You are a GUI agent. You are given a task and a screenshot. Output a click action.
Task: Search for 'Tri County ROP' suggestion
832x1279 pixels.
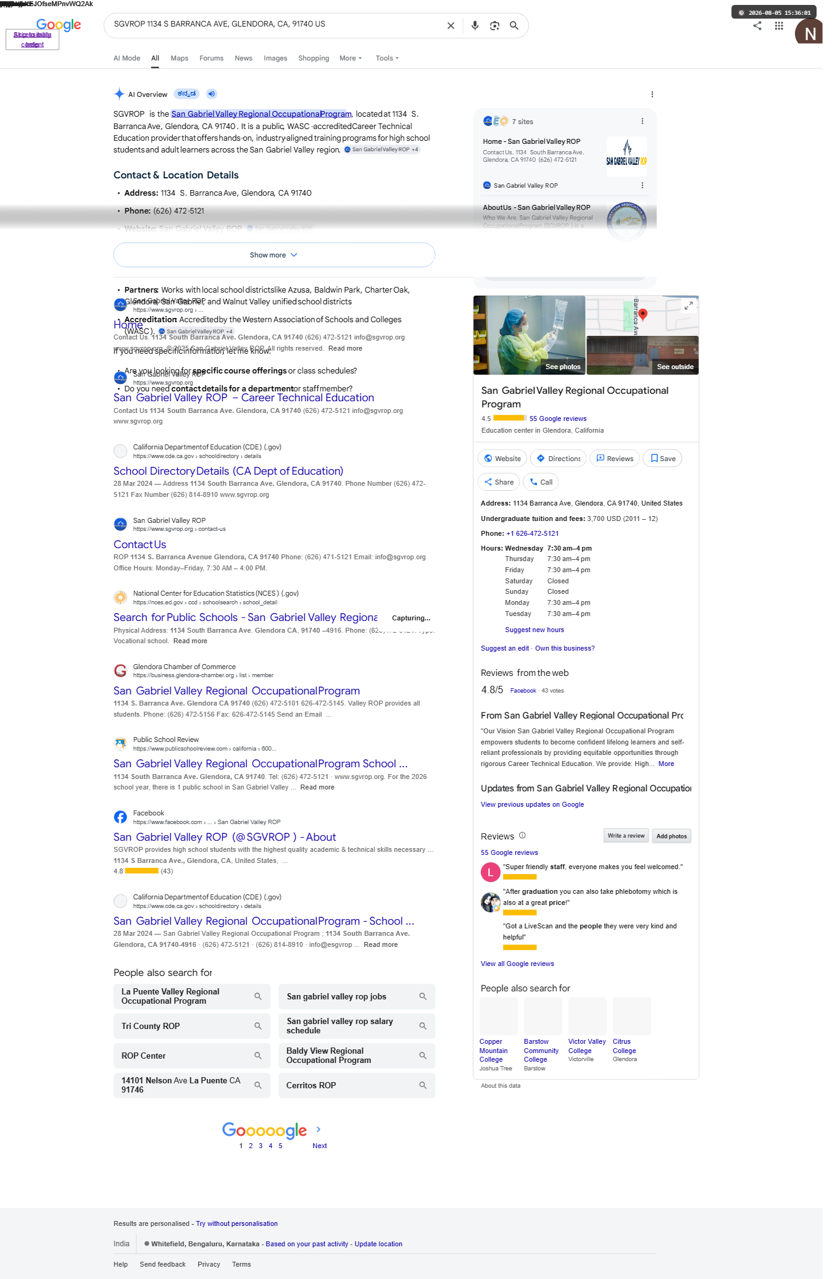[192, 1026]
